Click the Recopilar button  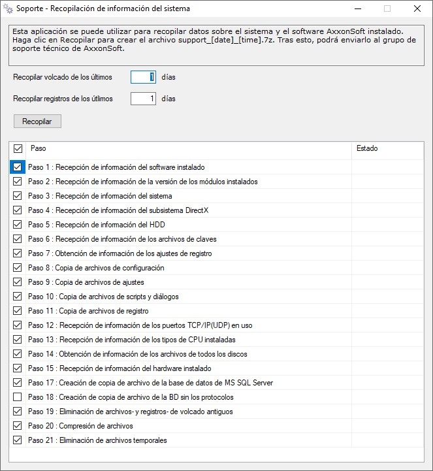37,122
